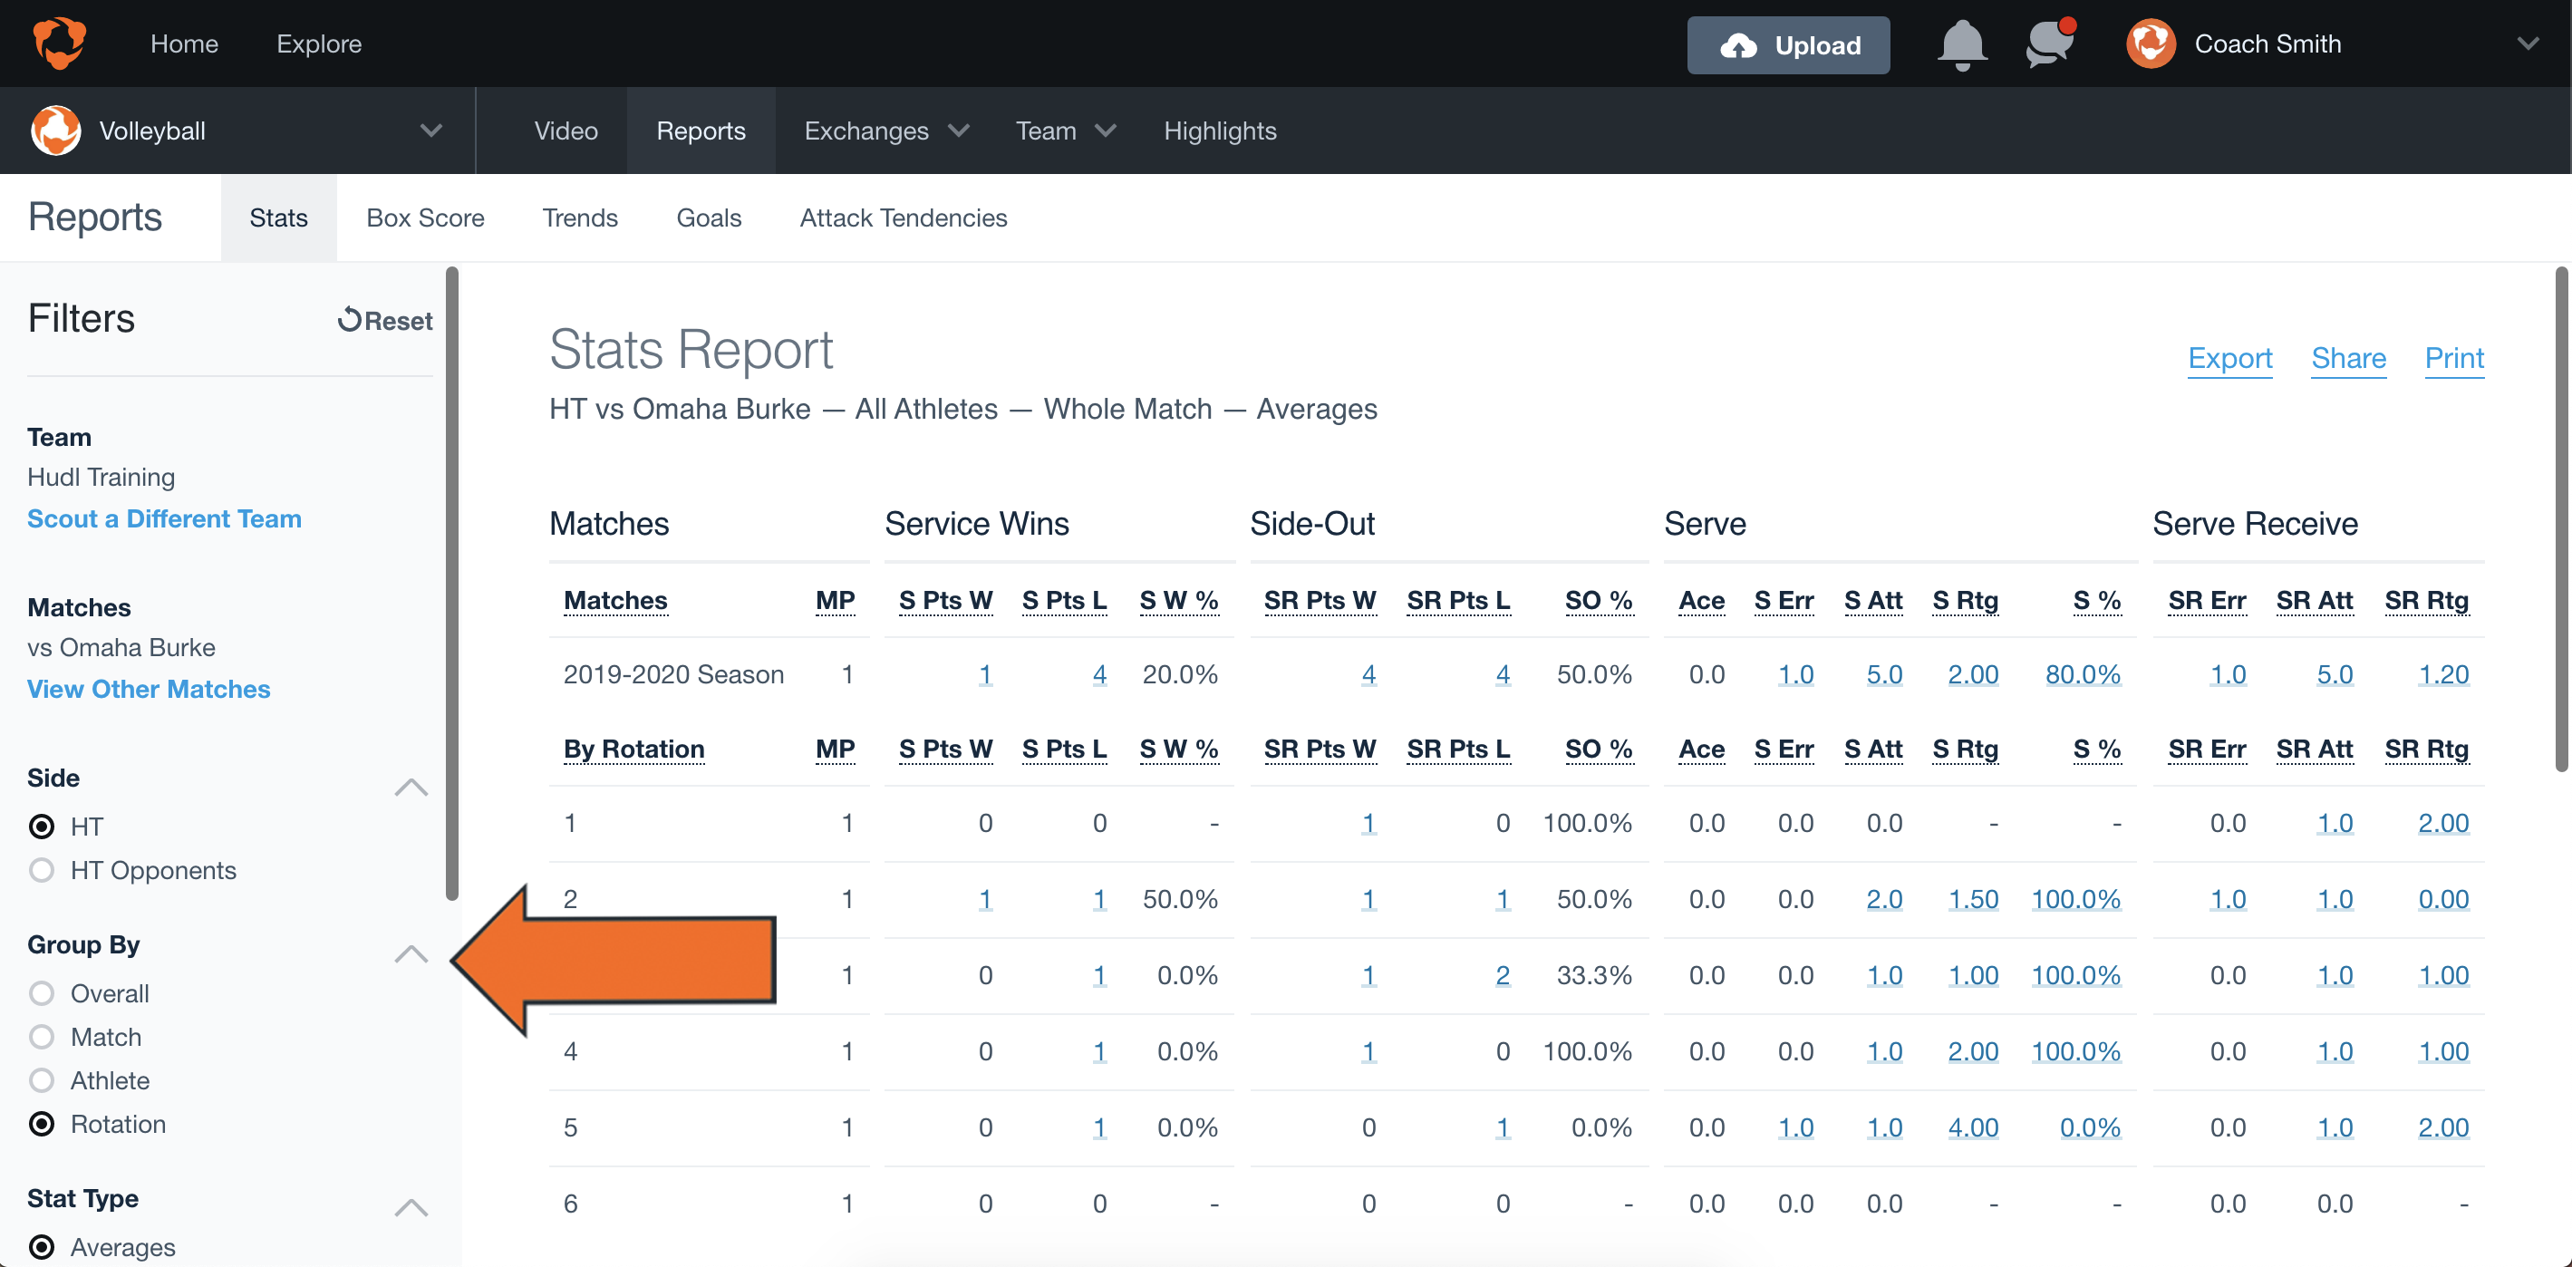
Task: Select the HT Opponents radio button
Action: [41, 870]
